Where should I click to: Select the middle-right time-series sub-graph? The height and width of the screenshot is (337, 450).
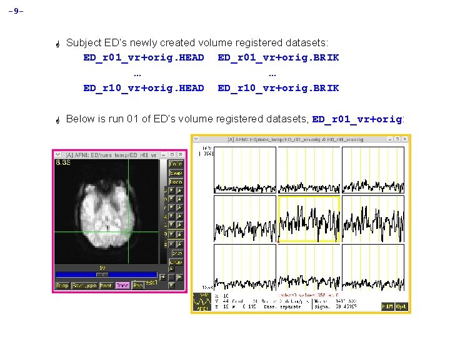point(373,219)
